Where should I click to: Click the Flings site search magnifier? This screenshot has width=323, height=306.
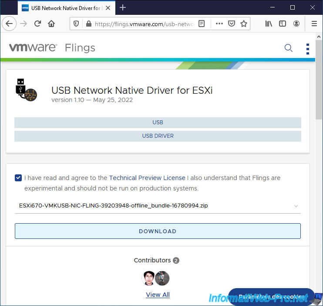point(288,48)
